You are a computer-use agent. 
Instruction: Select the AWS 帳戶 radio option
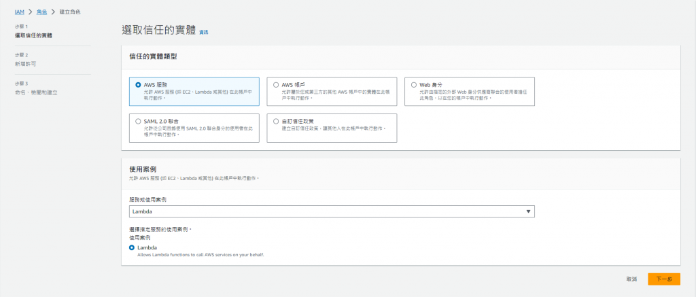[x=276, y=84]
